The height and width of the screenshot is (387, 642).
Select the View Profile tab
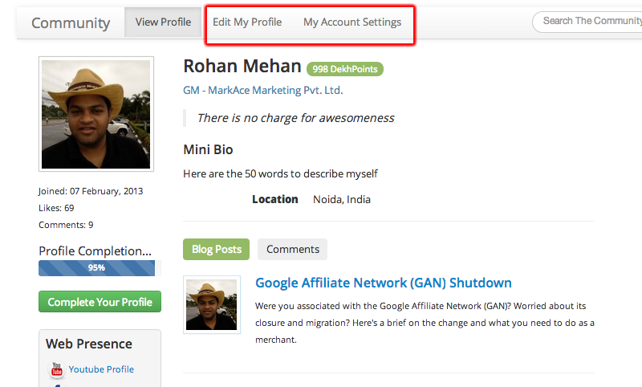tap(163, 22)
